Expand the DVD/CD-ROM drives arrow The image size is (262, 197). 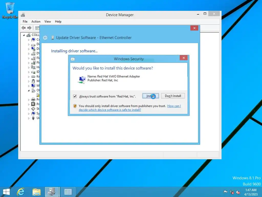(x=29, y=54)
